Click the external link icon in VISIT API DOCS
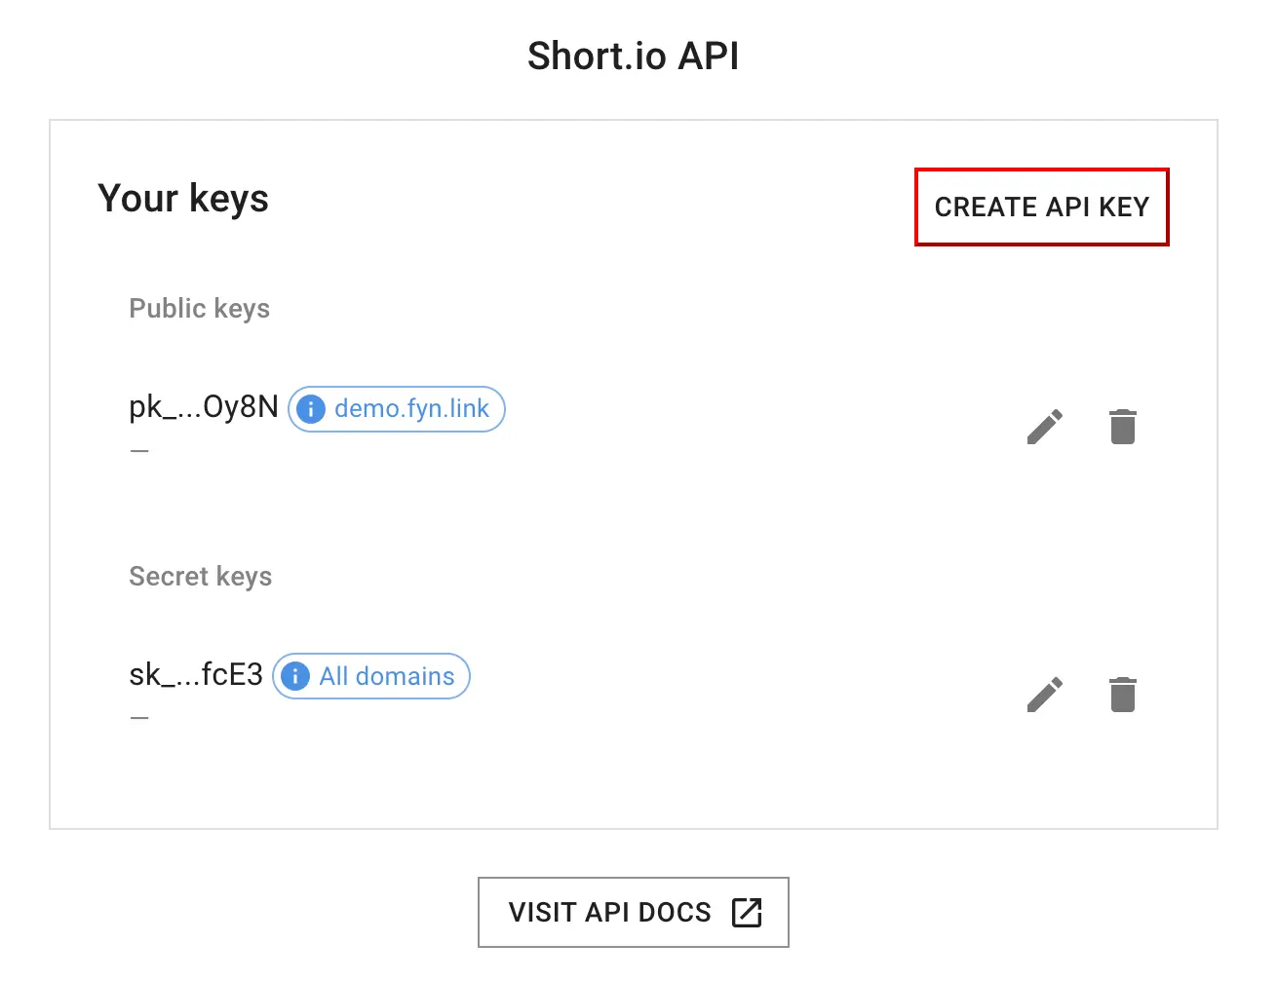 [x=747, y=912]
